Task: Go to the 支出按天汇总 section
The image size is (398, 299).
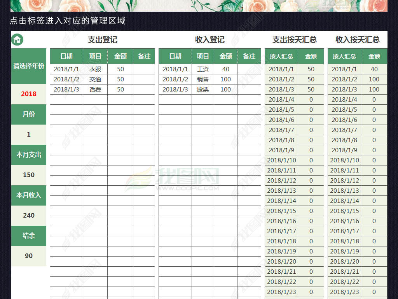Action: click(x=294, y=40)
